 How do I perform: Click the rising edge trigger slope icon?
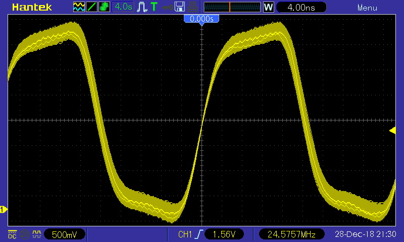pyautogui.click(x=198, y=234)
